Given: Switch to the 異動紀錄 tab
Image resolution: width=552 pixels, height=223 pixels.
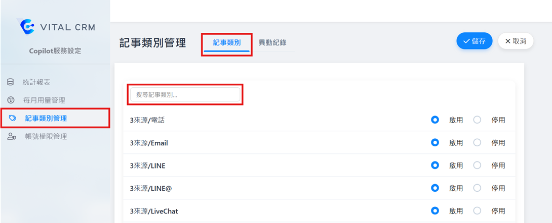Looking at the screenshot, I should (272, 43).
